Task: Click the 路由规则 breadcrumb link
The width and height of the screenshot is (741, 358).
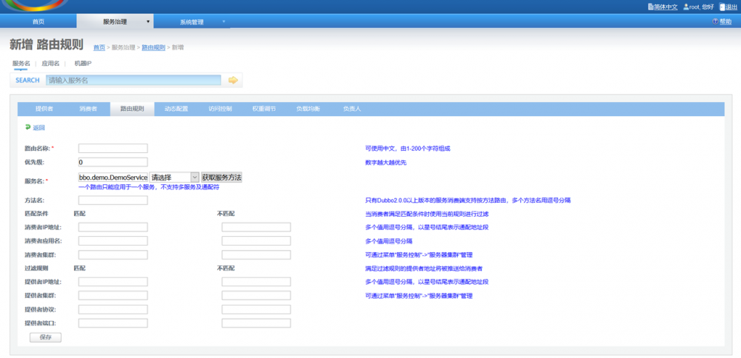Action: pos(153,47)
